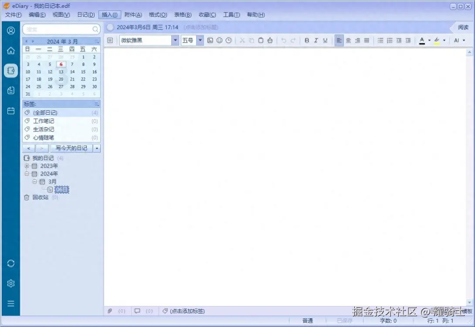This screenshot has height=327, width=475.
Task: Collapse the 2024年 tree node
Action: coord(27,174)
